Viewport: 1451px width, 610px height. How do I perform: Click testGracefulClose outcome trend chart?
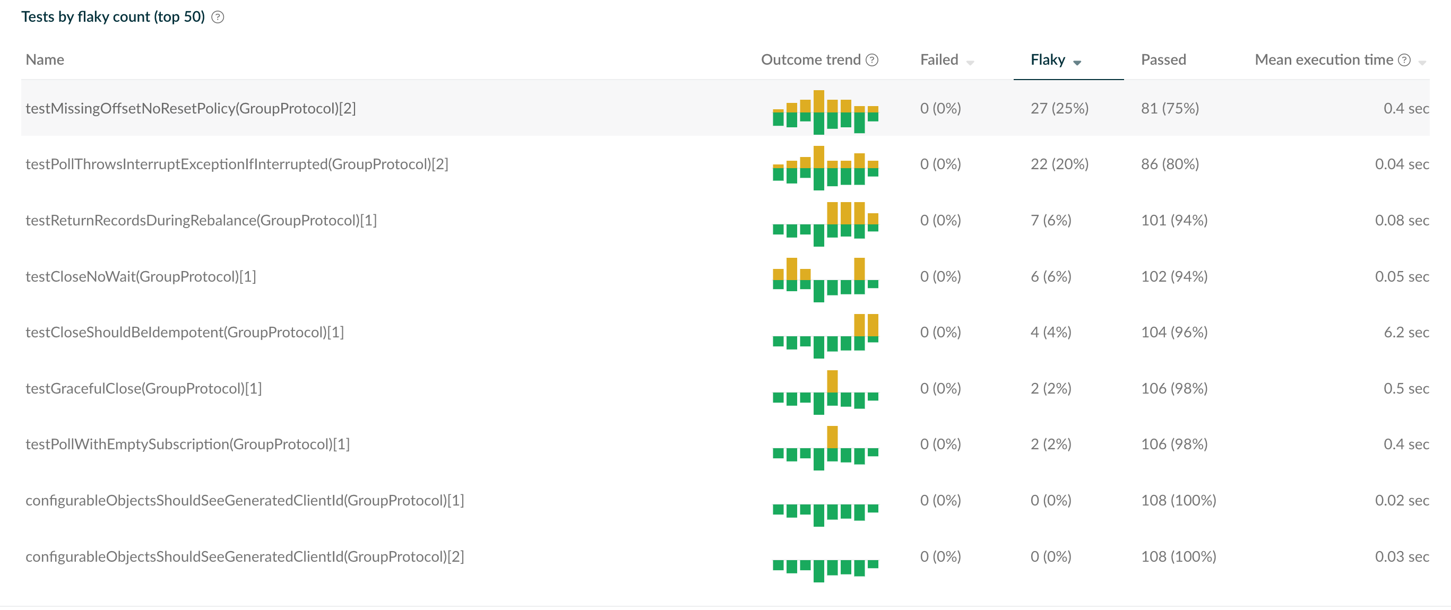pyautogui.click(x=825, y=392)
